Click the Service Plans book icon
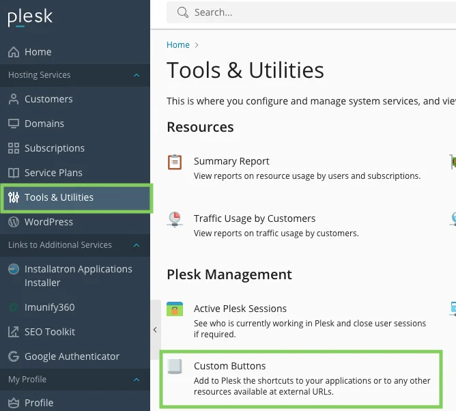The image size is (456, 411). [14, 173]
